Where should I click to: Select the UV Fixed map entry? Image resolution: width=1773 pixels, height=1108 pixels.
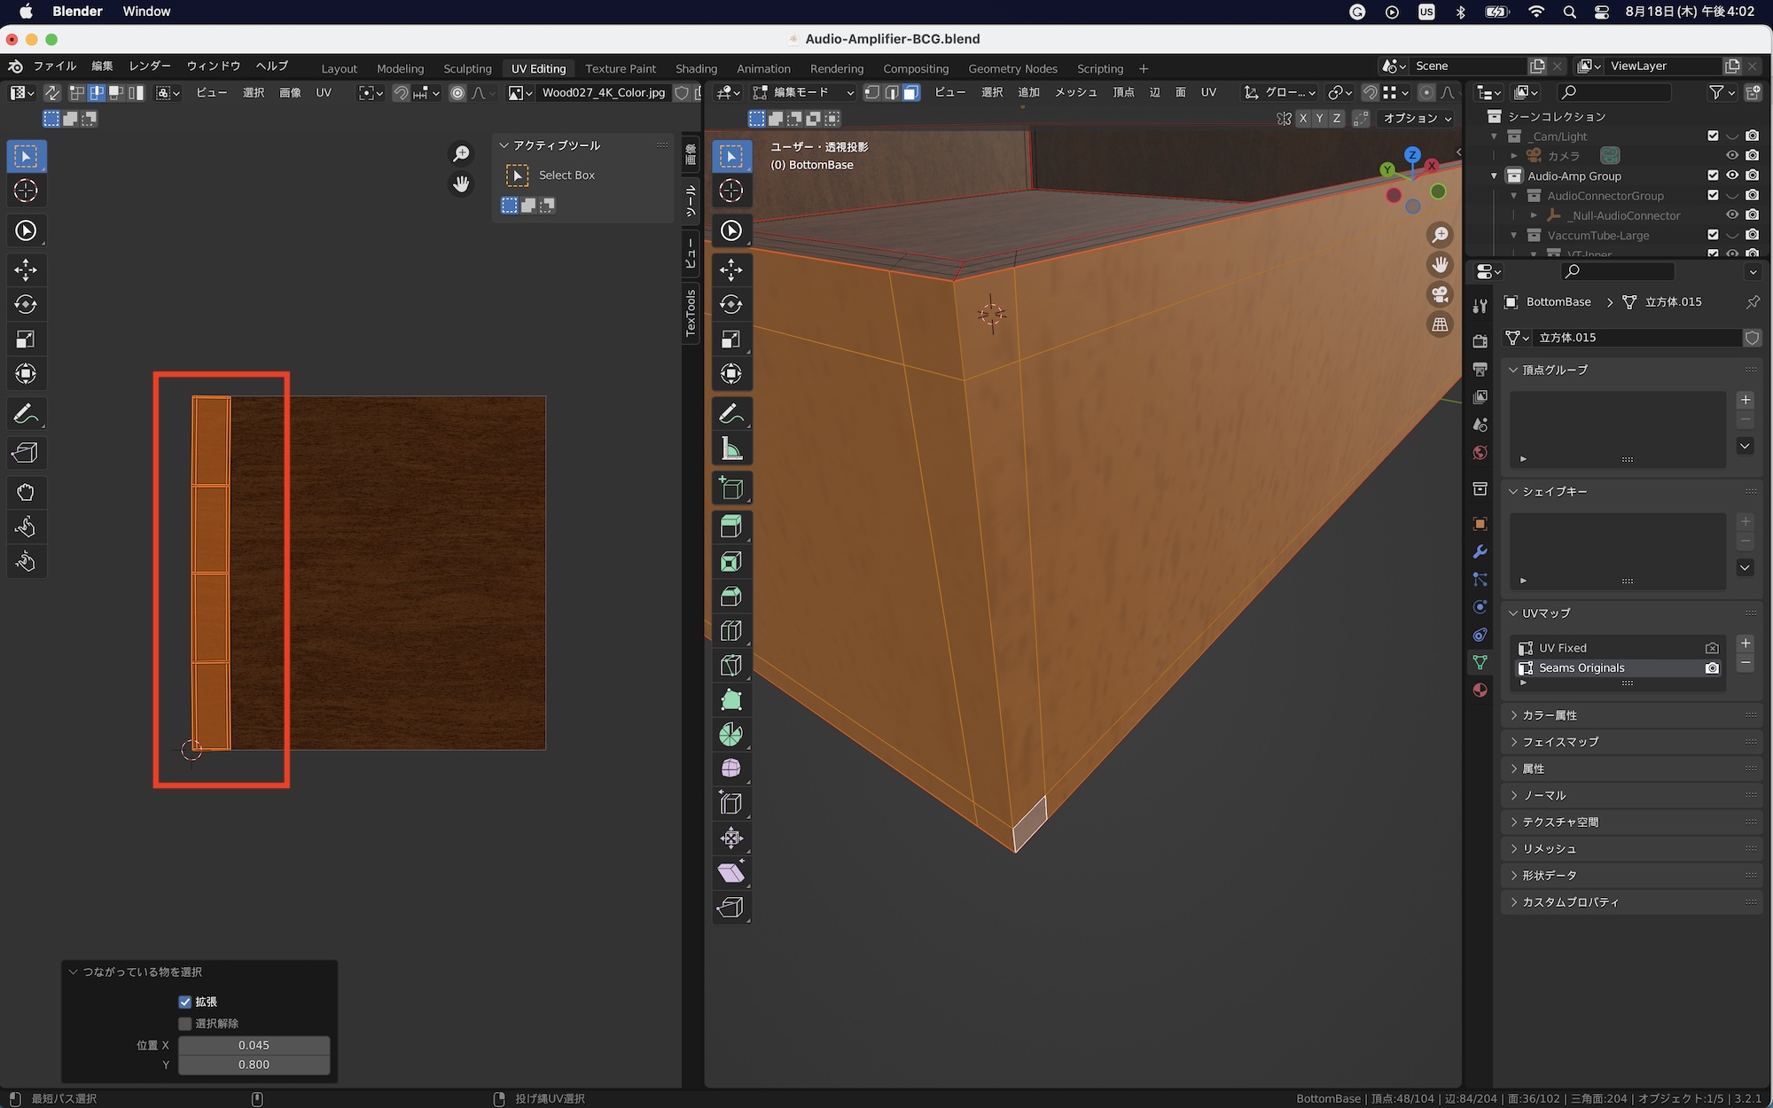[x=1563, y=648]
